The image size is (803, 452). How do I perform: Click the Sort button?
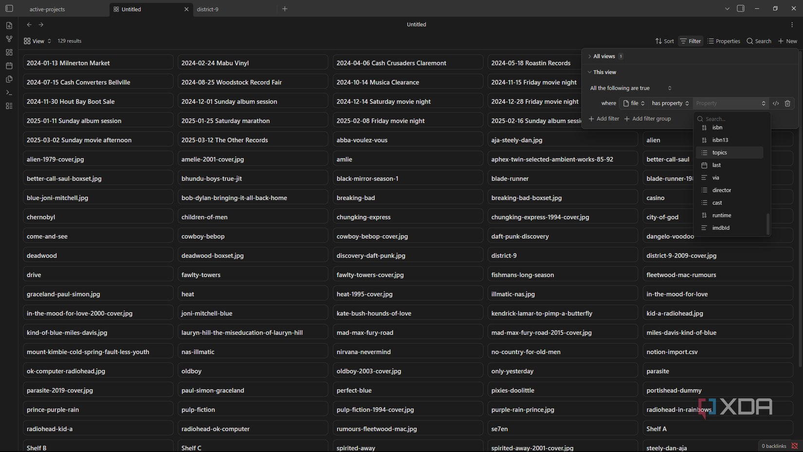[x=664, y=41]
